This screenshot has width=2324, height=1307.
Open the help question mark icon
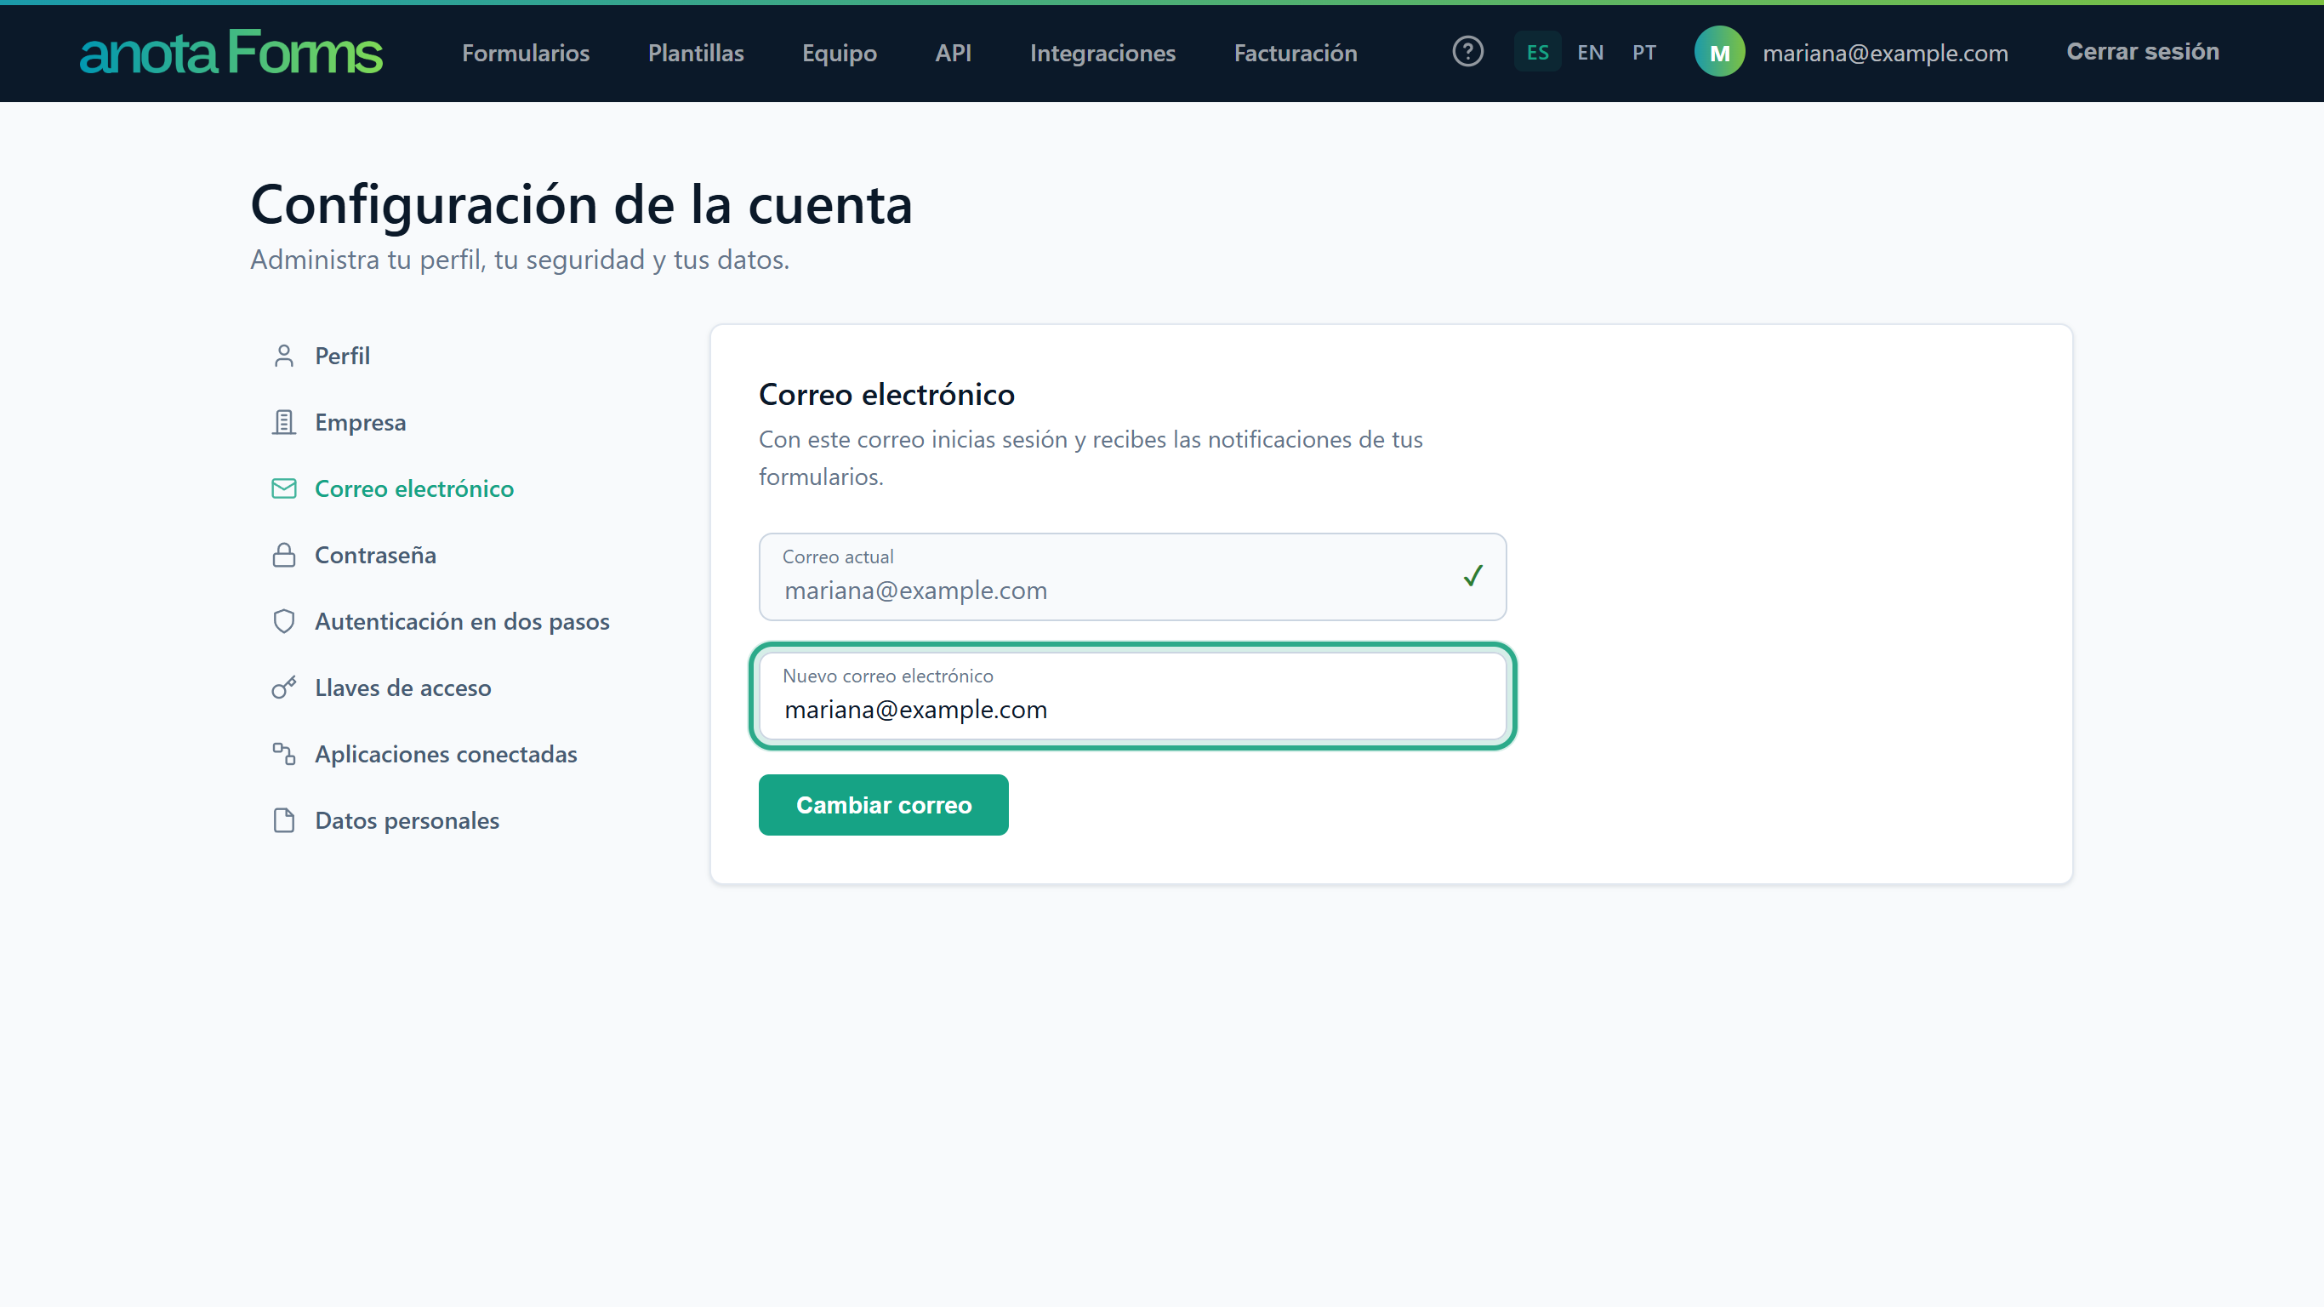click(1468, 51)
